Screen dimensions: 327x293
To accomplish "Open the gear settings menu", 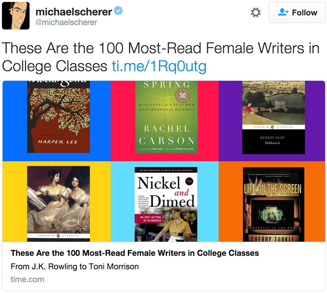I will coord(256,13).
